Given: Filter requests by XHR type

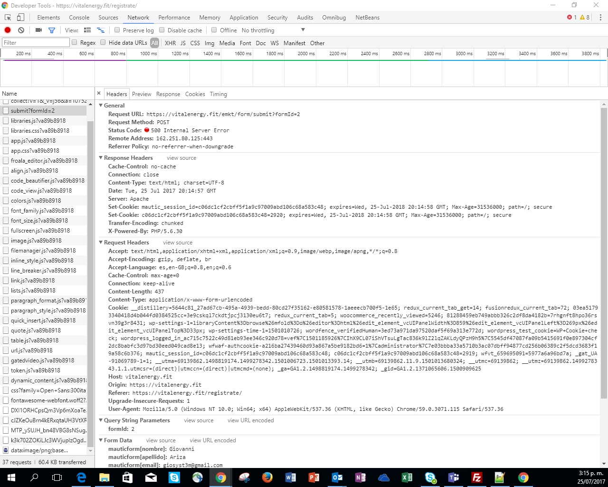Looking at the screenshot, I should tap(170, 43).
